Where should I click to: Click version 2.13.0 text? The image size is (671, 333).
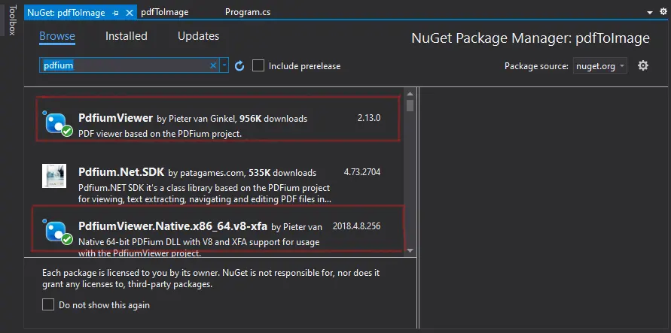pyautogui.click(x=369, y=118)
